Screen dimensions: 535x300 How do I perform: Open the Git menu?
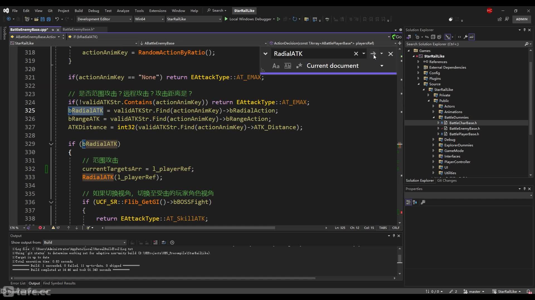point(50,11)
